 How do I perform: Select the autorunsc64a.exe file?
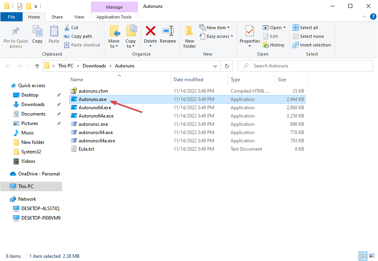click(187, 141)
